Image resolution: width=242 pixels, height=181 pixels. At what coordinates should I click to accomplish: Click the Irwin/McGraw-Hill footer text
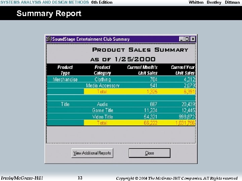[x=22, y=178]
